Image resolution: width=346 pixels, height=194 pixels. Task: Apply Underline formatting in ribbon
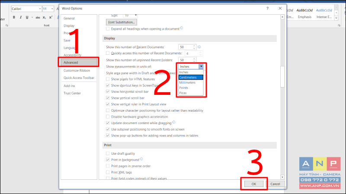pos(27,17)
